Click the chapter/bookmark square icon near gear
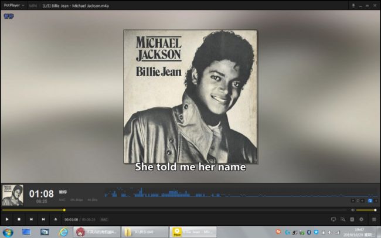 352,219
